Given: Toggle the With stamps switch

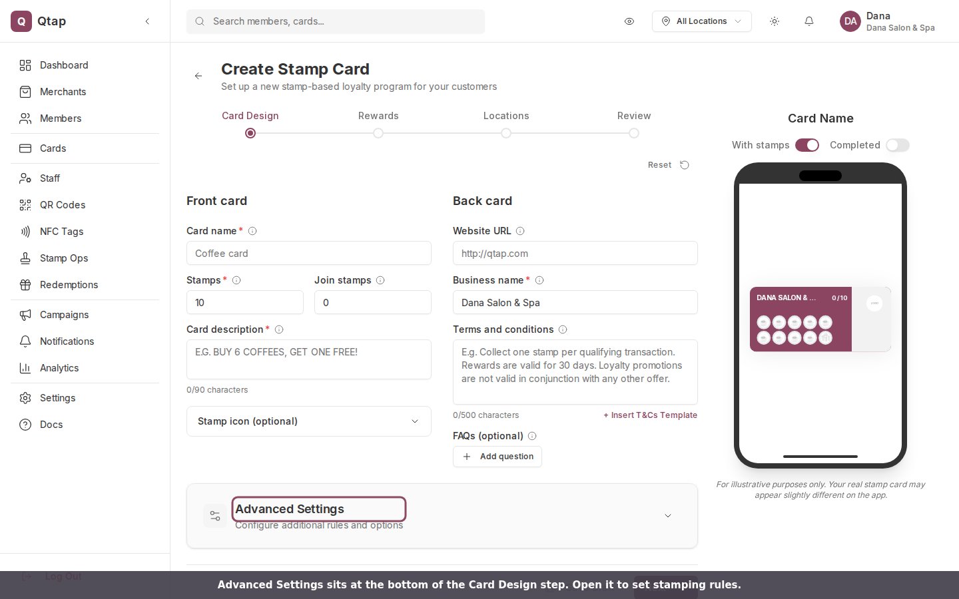Looking at the screenshot, I should coord(807,145).
